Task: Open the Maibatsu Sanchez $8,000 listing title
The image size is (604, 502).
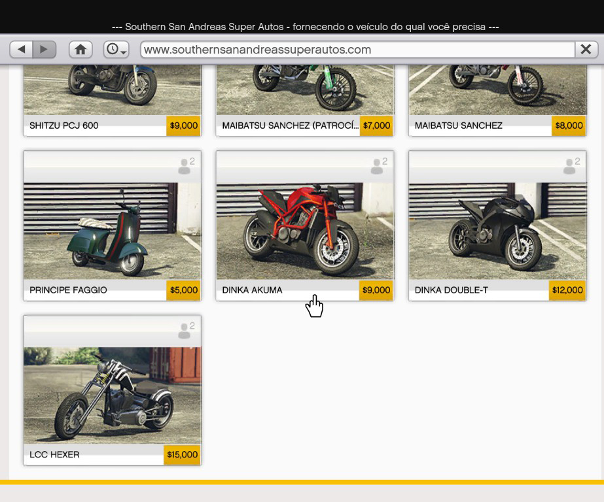Action: [x=458, y=125]
